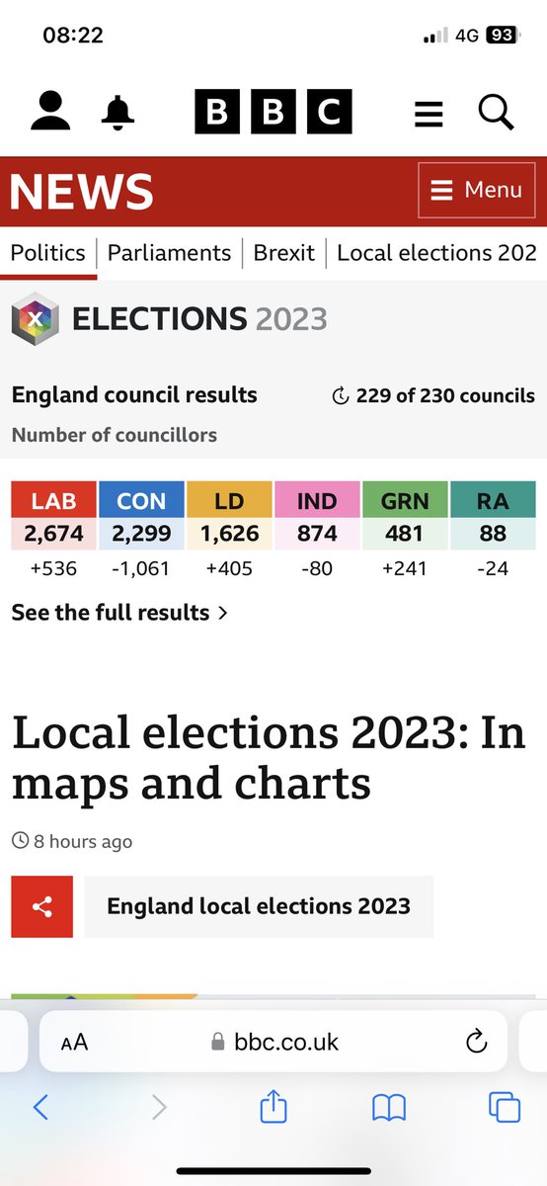This screenshot has width=547, height=1186.
Task: Expand See the full results
Action: click(x=119, y=612)
